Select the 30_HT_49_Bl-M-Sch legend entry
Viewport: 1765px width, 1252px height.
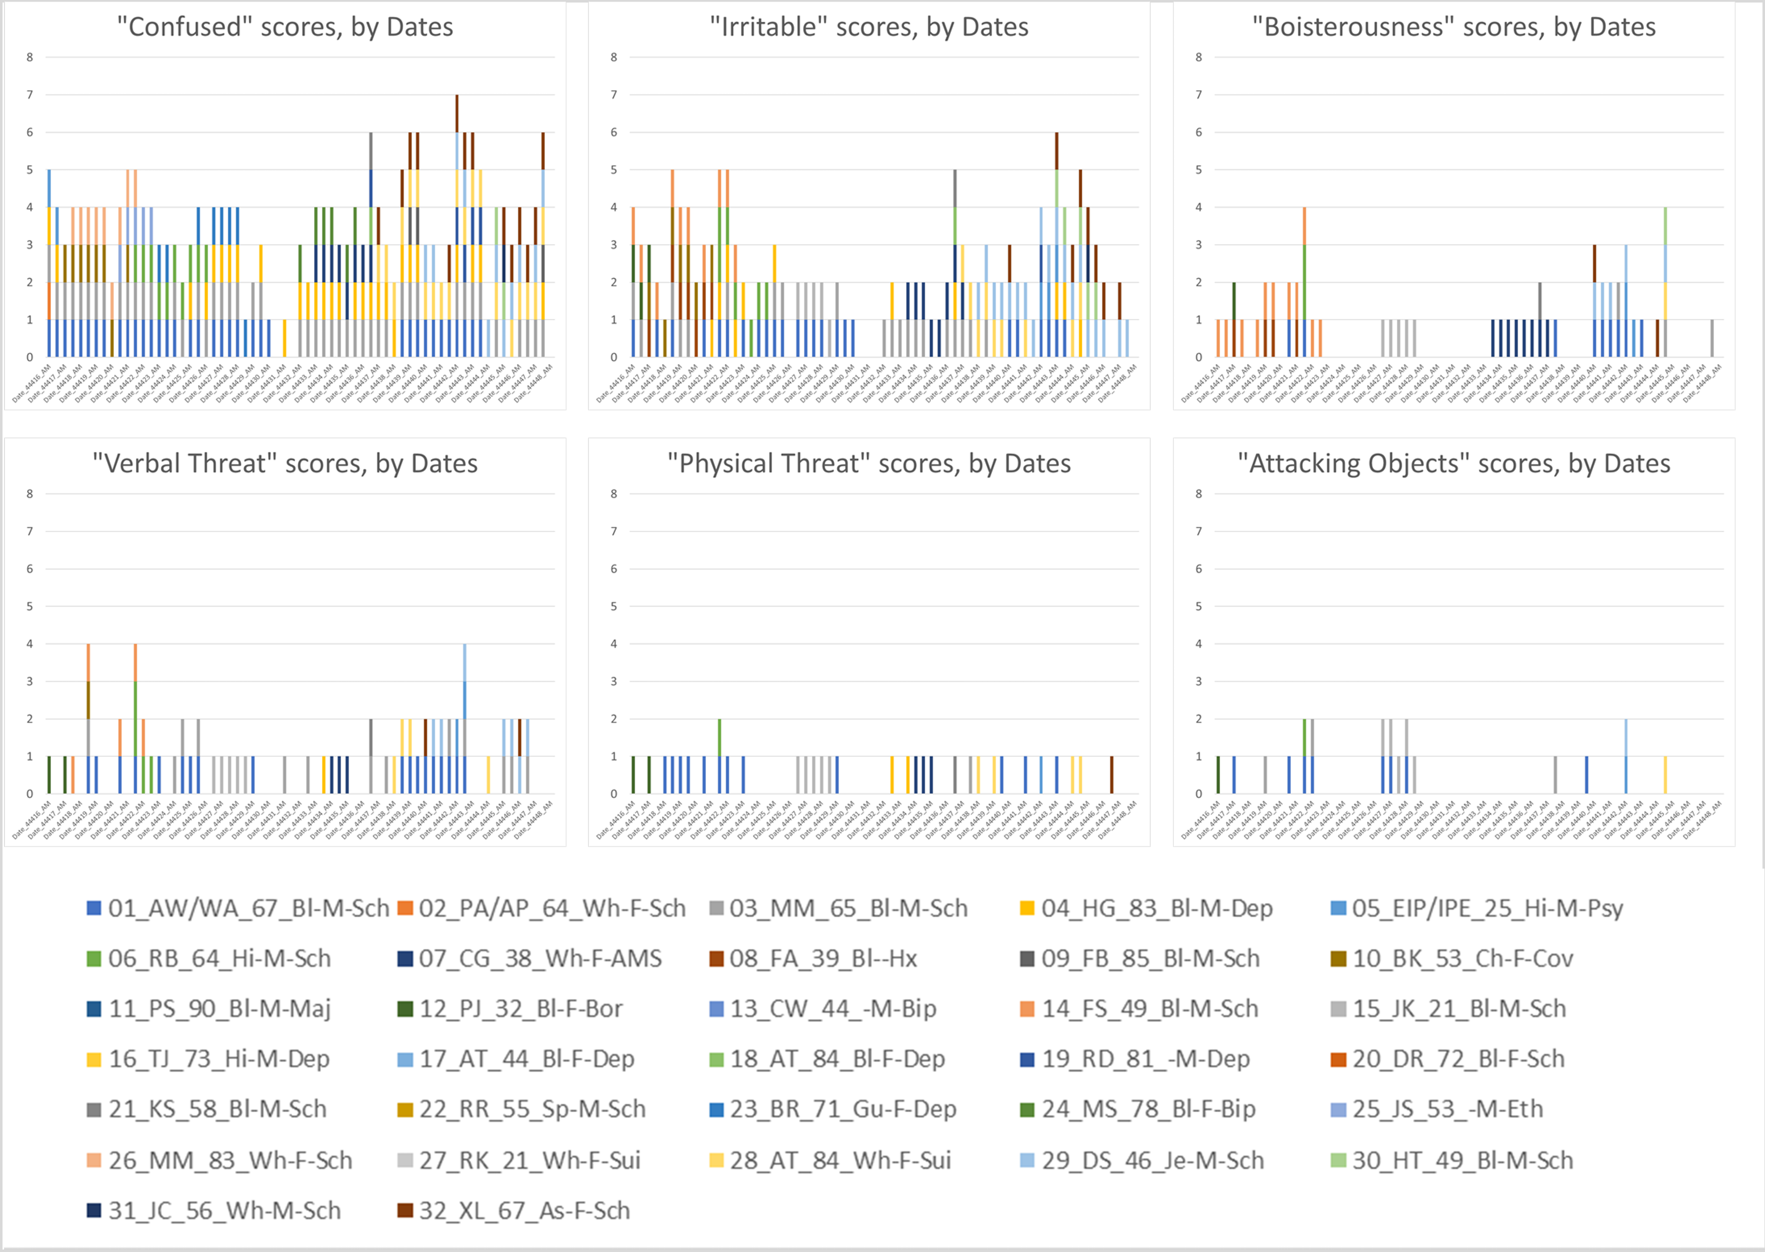tap(1462, 1160)
